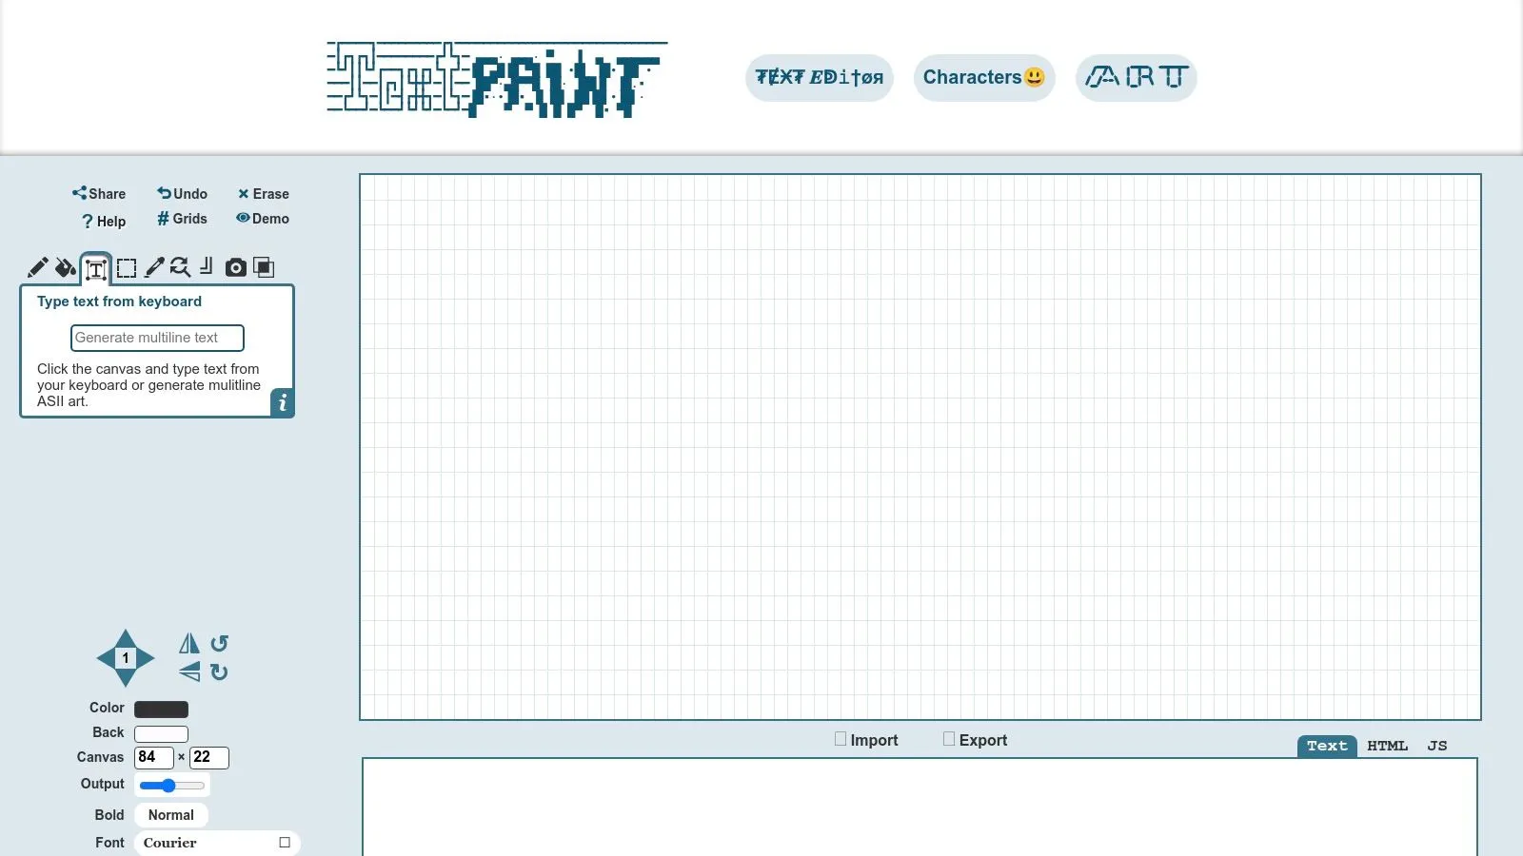Select the Pencil drawing tool
This screenshot has width=1523, height=856.
(38, 267)
